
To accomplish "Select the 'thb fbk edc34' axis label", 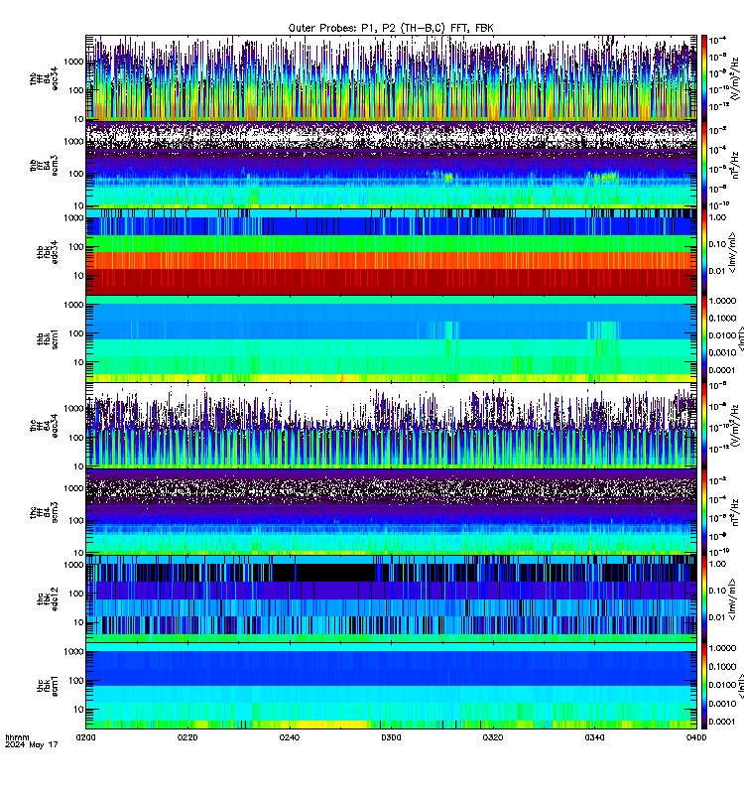I will click(48, 252).
